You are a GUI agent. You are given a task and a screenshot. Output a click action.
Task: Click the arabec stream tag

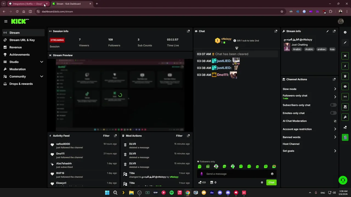321,49
